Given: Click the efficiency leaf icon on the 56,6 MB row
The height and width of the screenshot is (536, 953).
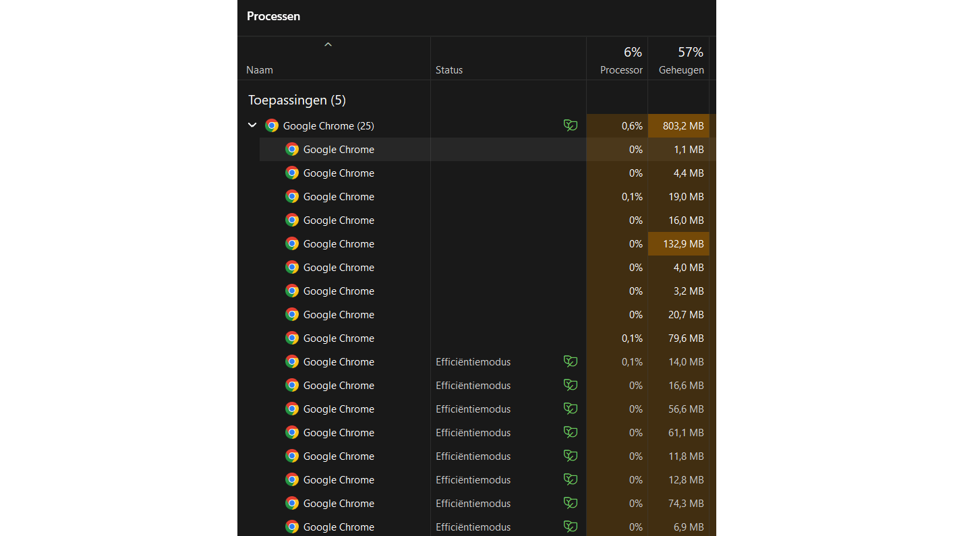Looking at the screenshot, I should pos(571,409).
